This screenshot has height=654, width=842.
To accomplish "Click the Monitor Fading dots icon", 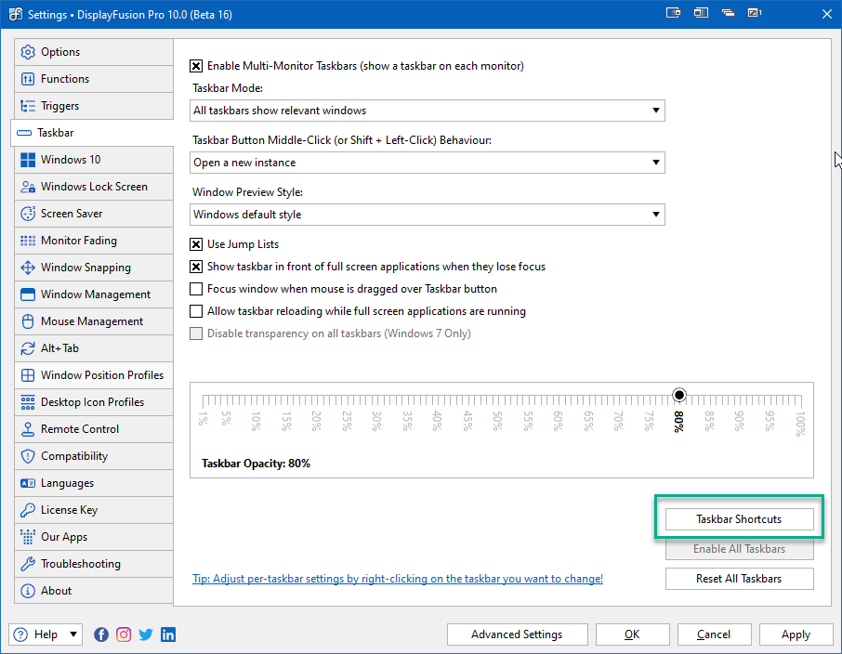I will tap(27, 240).
